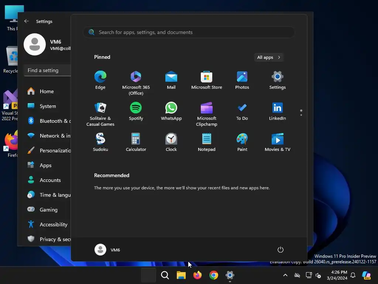Open the Edge pinned app
Screen dimensions: 378x284
(100, 80)
